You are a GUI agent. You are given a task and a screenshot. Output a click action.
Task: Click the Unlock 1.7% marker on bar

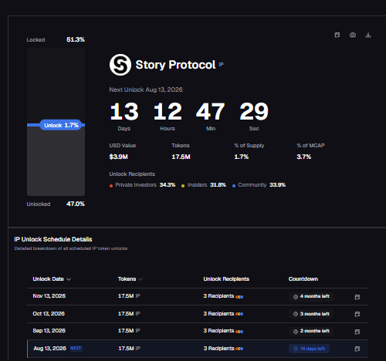point(61,125)
